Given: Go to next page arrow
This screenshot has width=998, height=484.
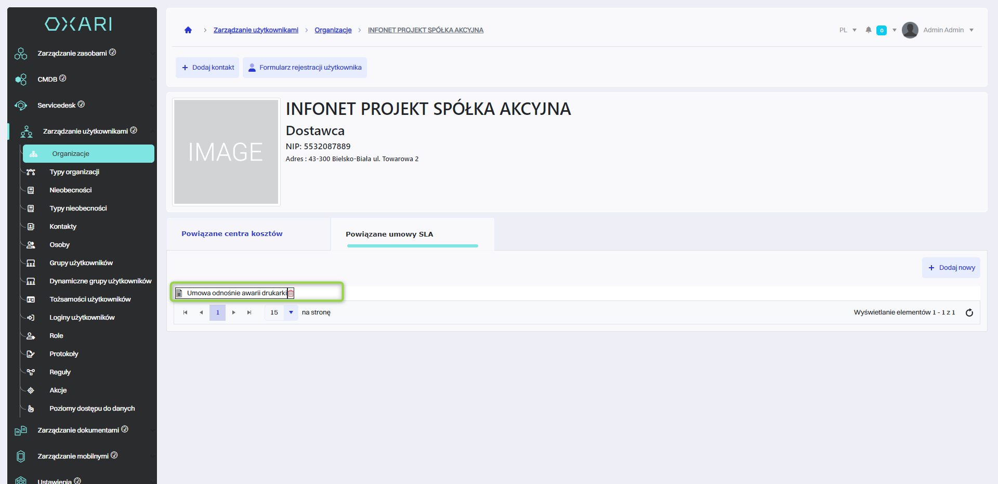Looking at the screenshot, I should coord(234,312).
